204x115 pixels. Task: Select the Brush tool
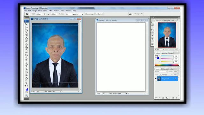tap(26, 44)
